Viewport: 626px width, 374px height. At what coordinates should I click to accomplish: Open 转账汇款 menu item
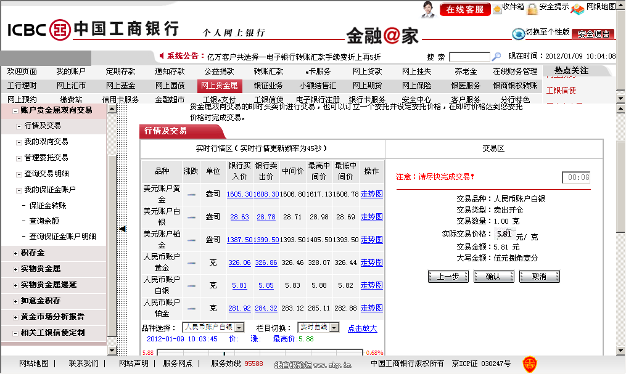[x=268, y=71]
